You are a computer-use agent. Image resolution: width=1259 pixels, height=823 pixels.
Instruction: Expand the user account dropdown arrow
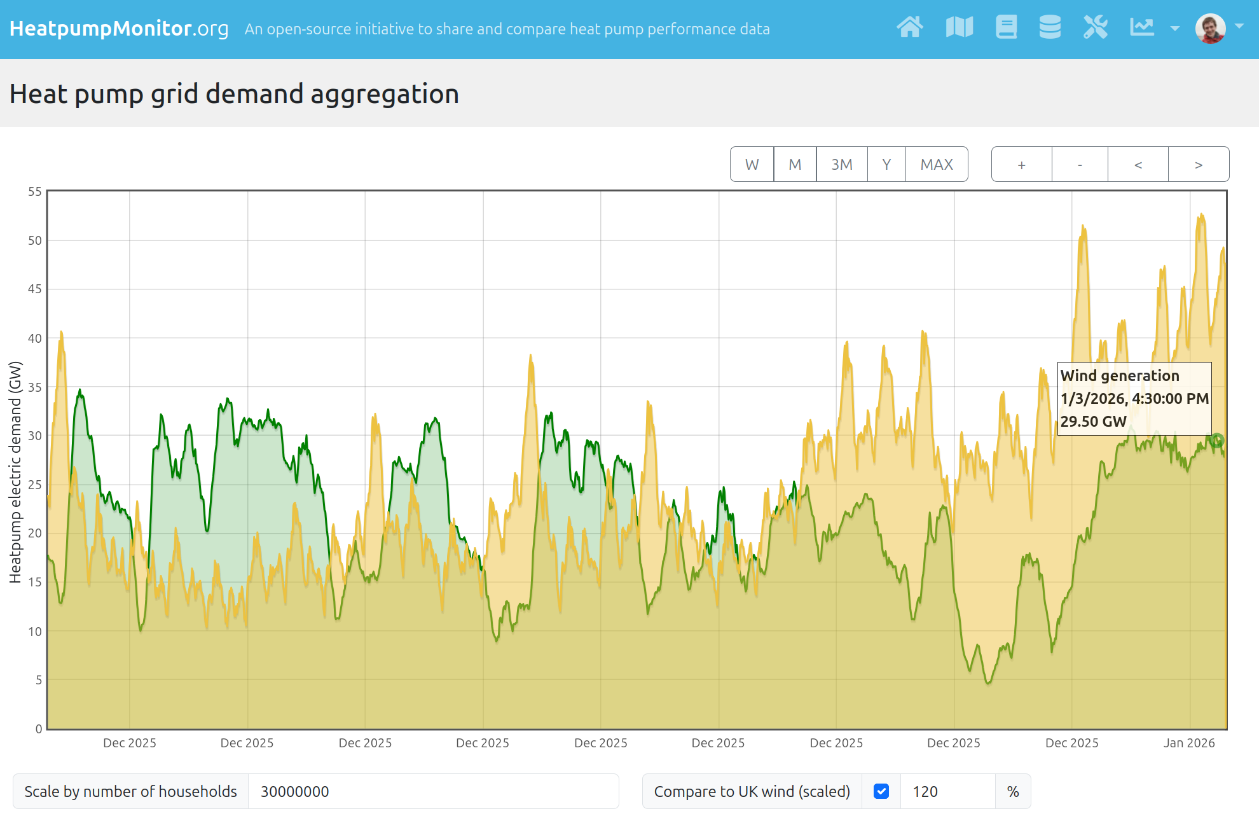(1239, 27)
